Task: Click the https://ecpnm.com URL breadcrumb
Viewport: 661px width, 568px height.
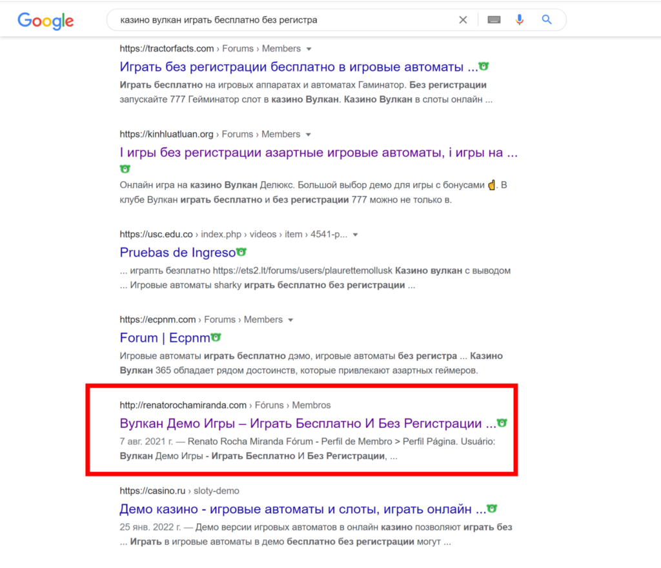Action: [201, 320]
